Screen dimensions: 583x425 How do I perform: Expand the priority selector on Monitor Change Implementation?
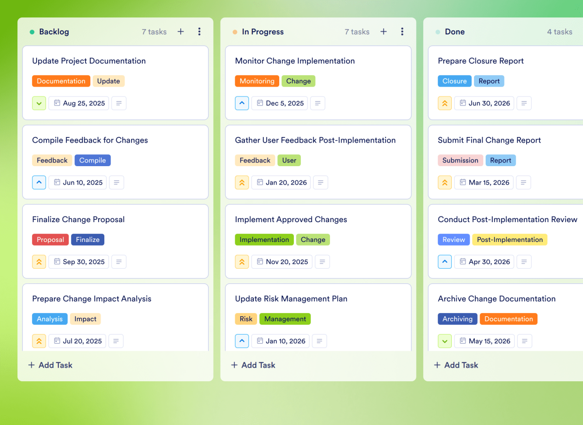coord(242,103)
